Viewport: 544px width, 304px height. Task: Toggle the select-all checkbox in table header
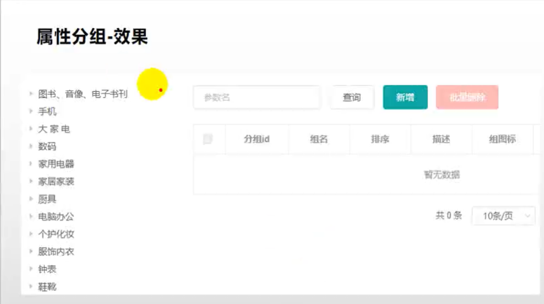(208, 139)
